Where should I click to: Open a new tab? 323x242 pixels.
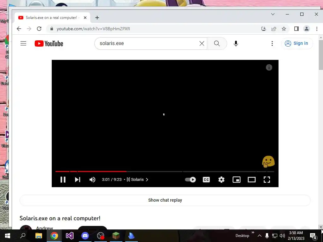[x=97, y=18]
